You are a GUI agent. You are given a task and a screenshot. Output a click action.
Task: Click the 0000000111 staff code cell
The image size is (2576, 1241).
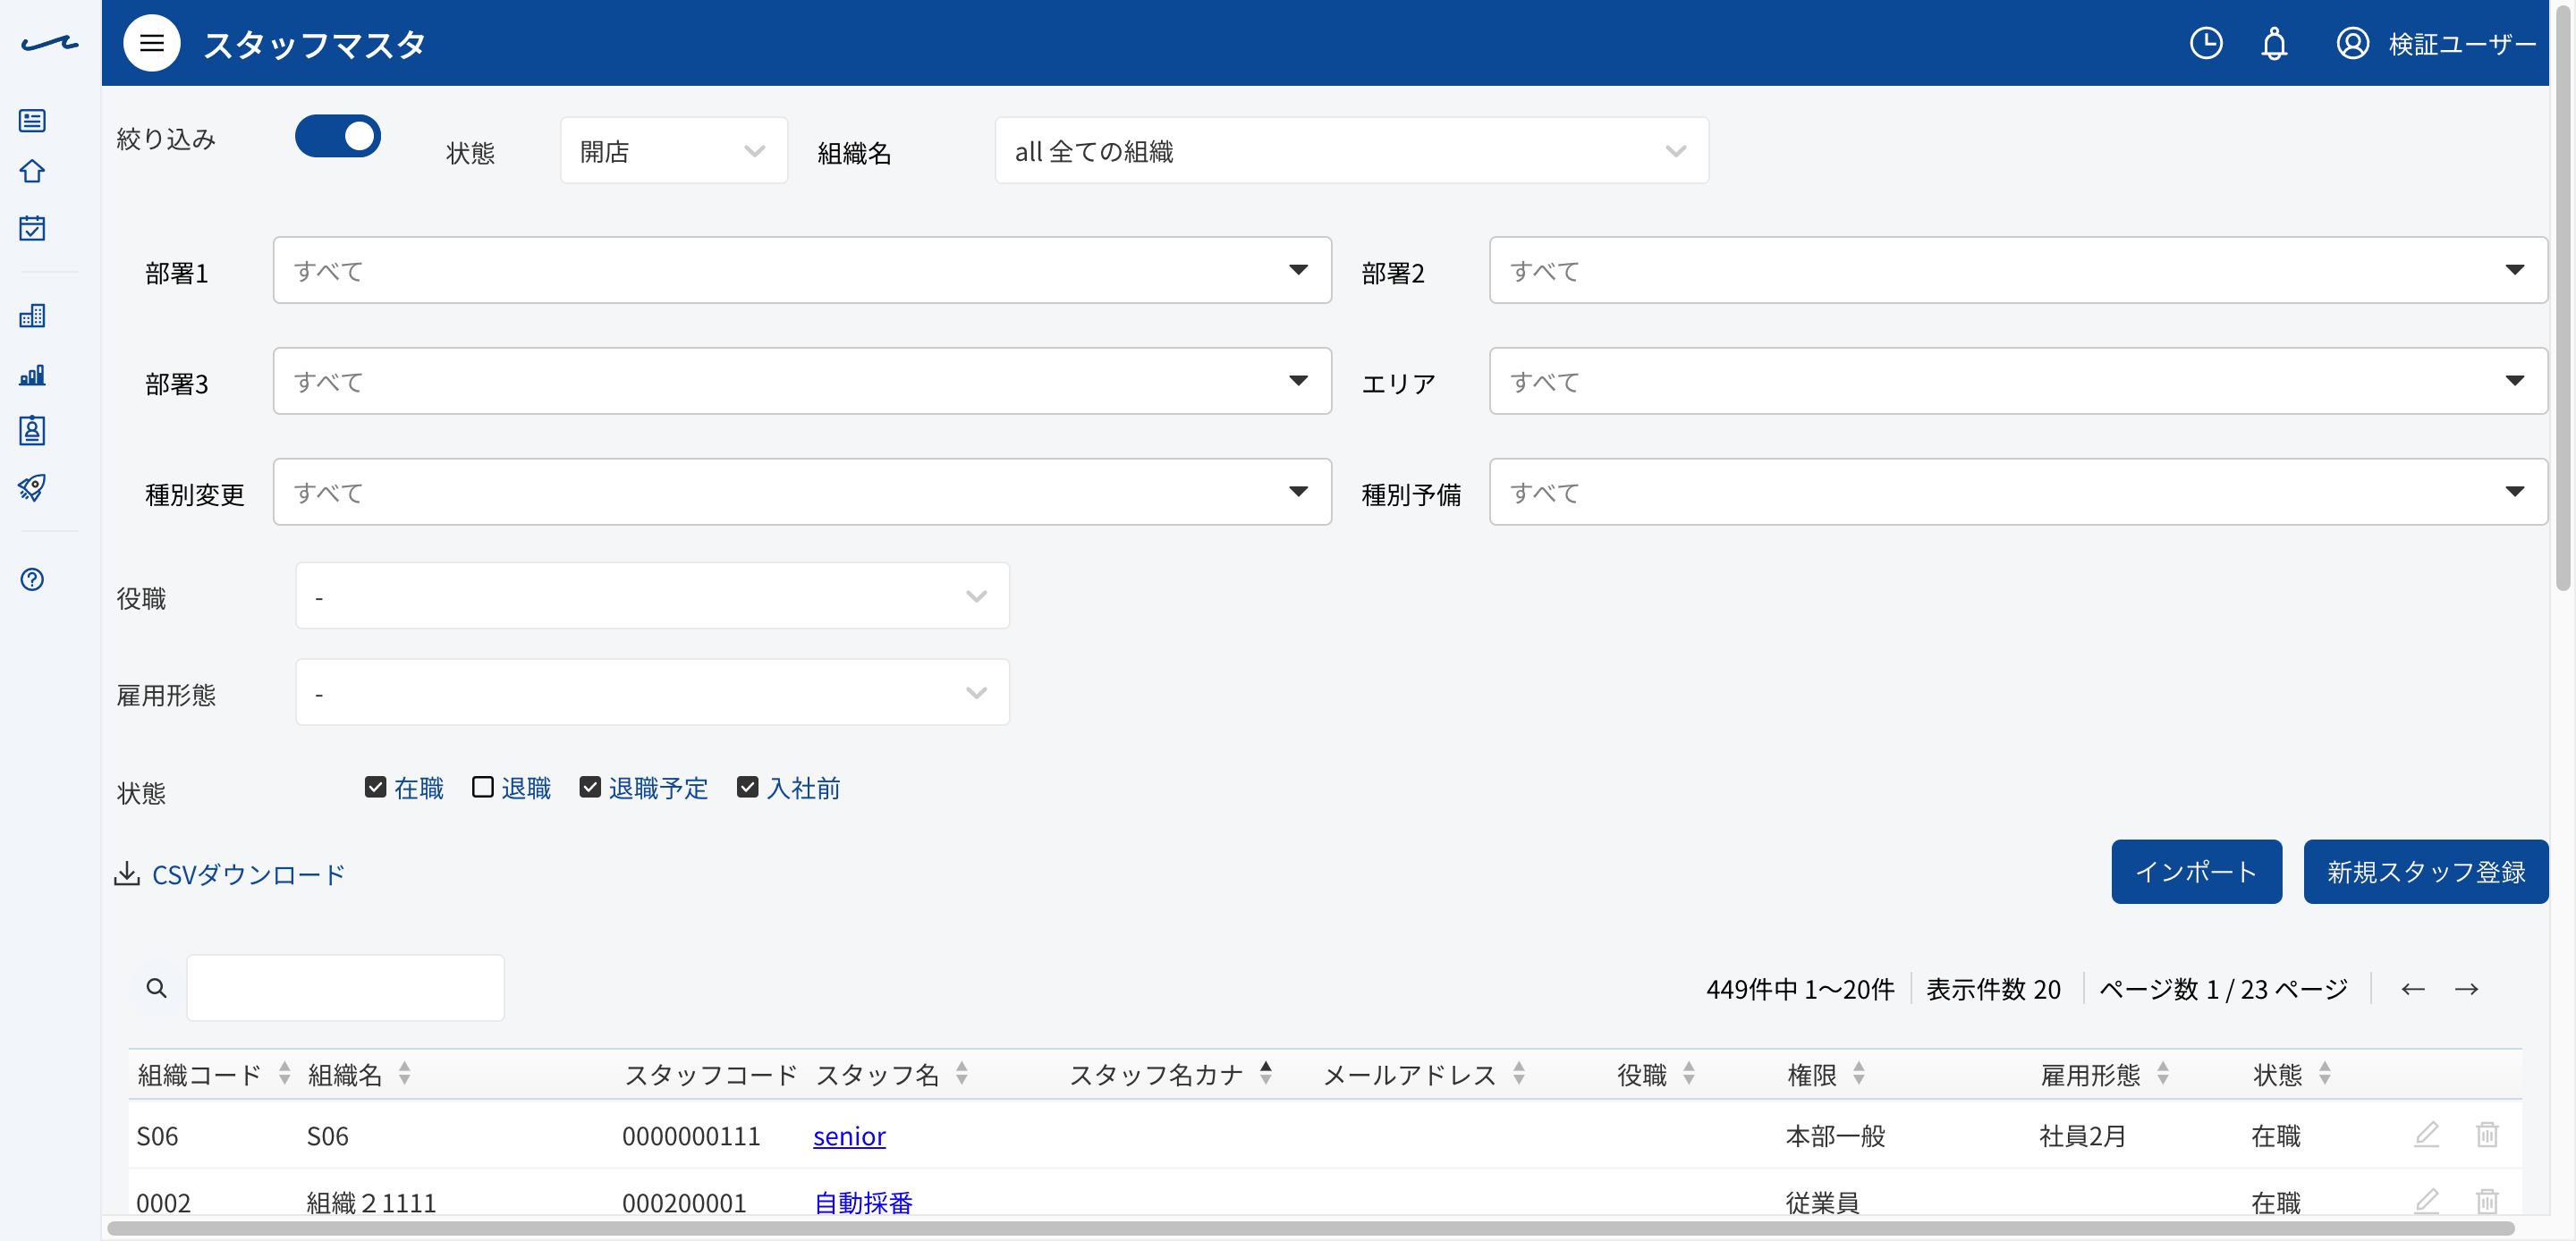691,1136
